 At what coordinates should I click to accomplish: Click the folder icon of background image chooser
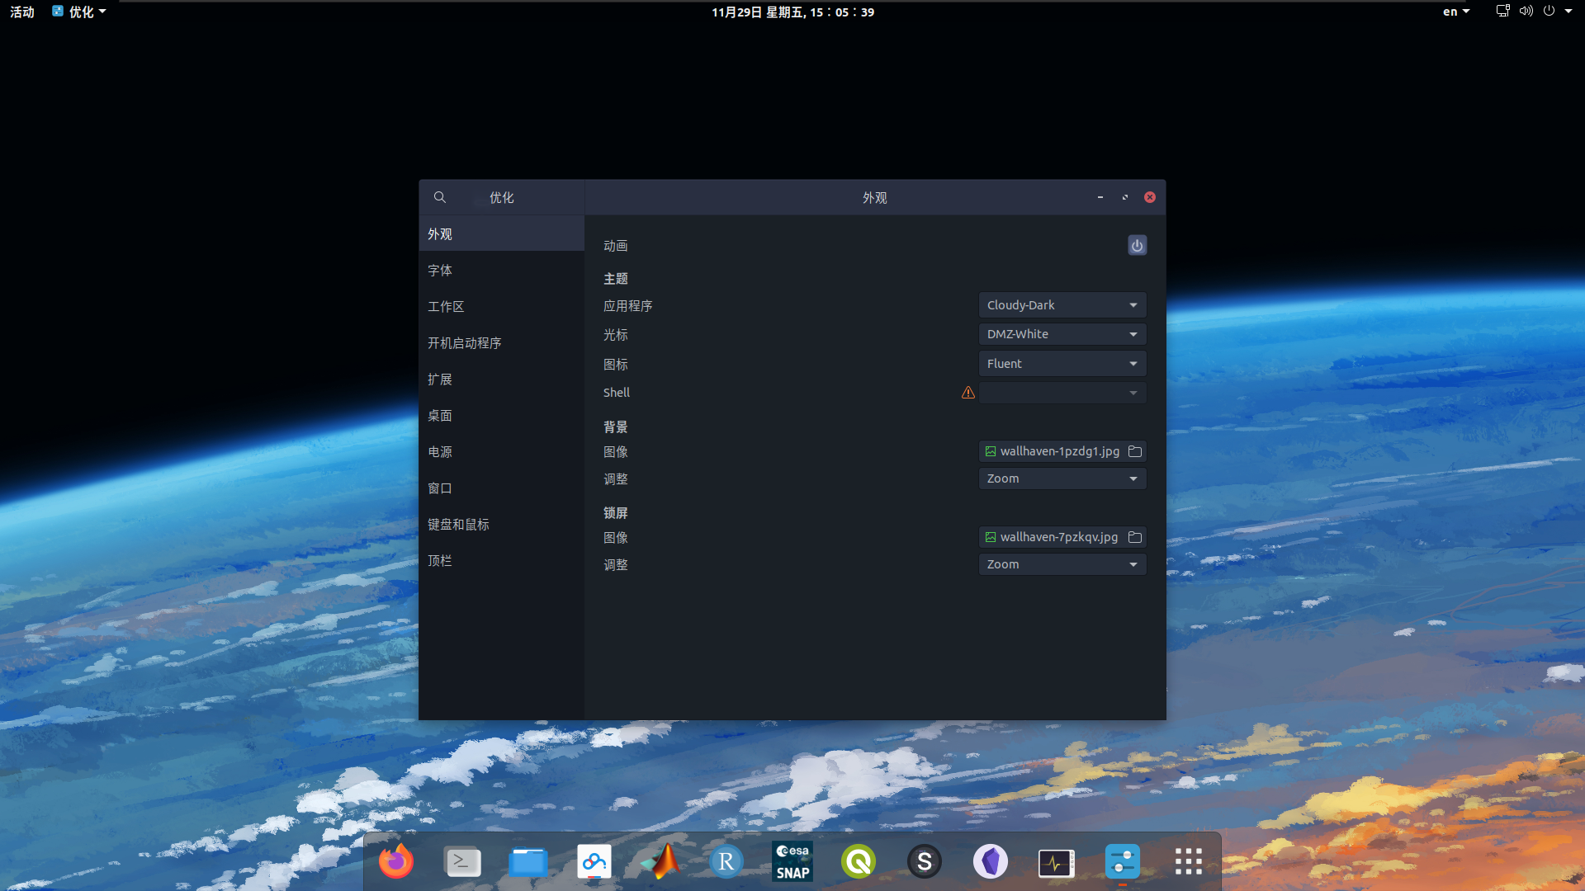click(1135, 451)
